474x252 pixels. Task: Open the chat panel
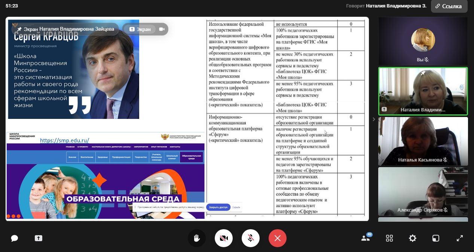pos(15,238)
